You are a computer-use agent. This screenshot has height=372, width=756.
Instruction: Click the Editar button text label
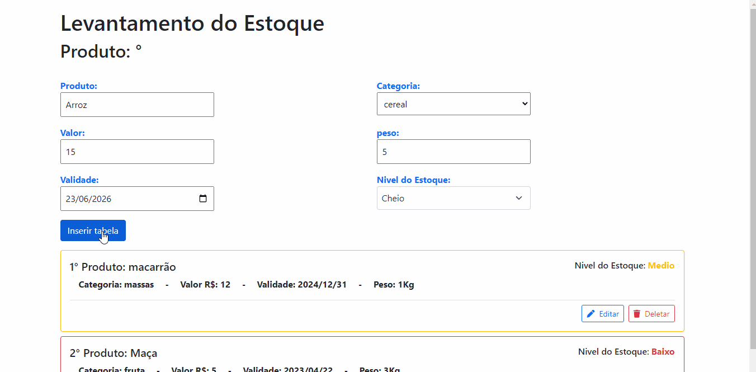click(x=608, y=314)
